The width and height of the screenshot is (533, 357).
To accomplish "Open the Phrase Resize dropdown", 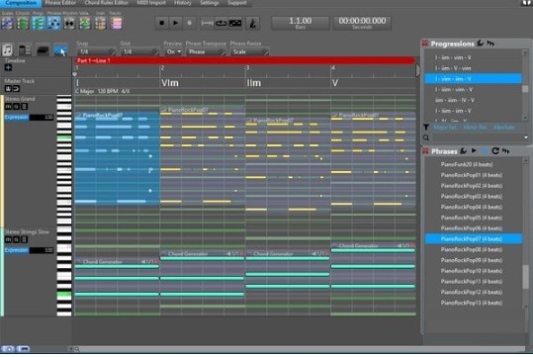I will 249,51.
